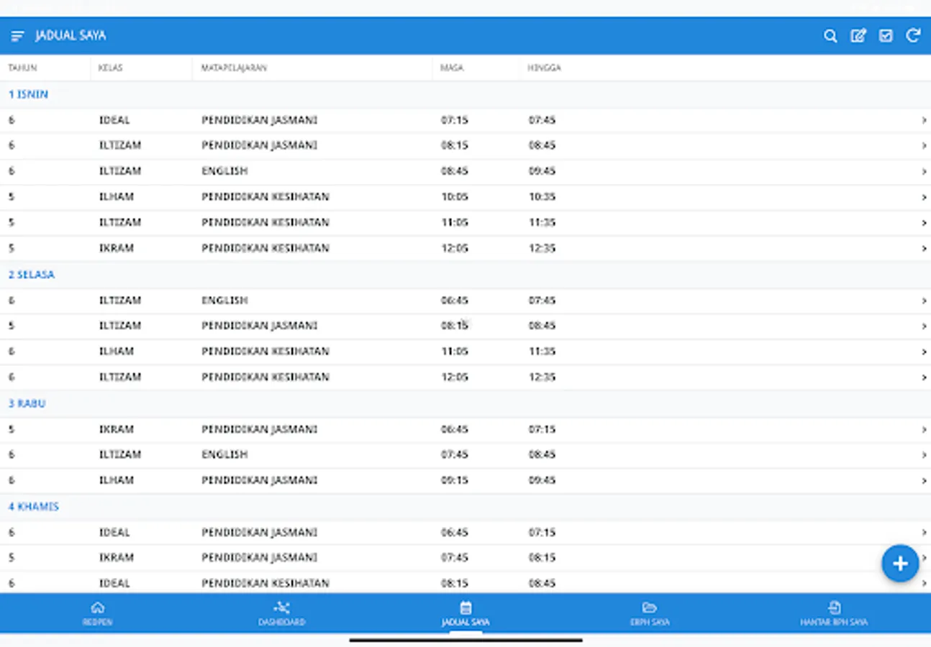Screen dimensions: 931x647
Task: Expand the IDEAL Pendidikan Jasmani row chevron
Action: pyautogui.click(x=925, y=120)
